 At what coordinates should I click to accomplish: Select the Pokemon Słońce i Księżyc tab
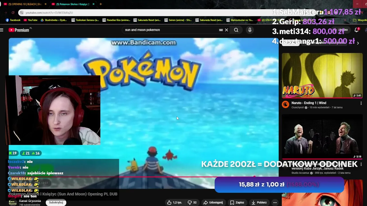click(x=73, y=4)
